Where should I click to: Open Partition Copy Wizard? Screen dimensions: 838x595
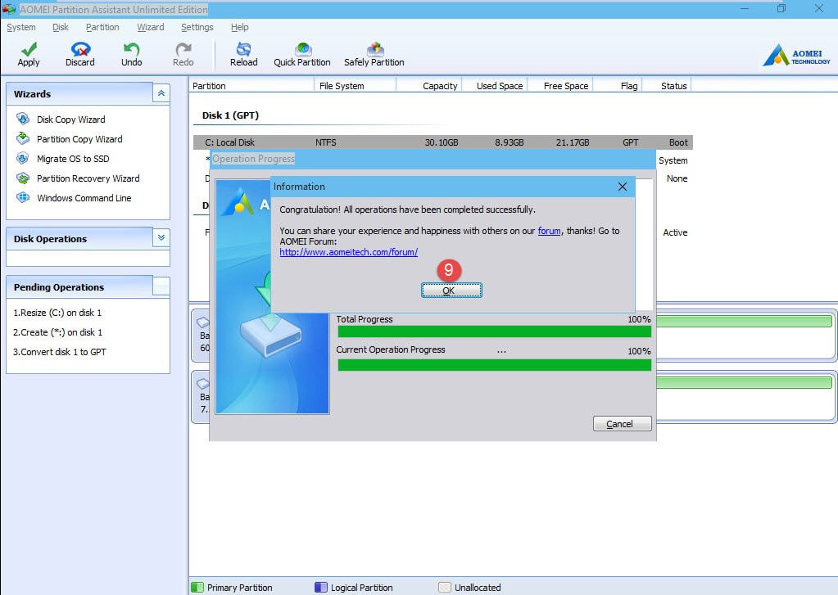(x=79, y=139)
